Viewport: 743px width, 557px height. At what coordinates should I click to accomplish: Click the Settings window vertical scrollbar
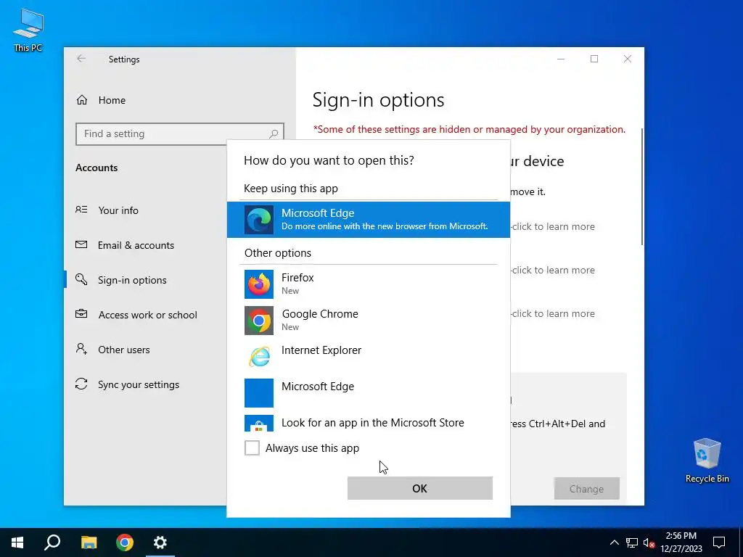[642, 186]
